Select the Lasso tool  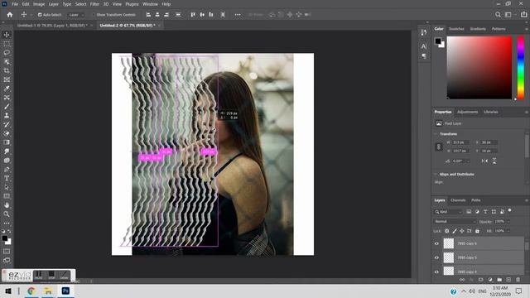[x=7, y=53]
